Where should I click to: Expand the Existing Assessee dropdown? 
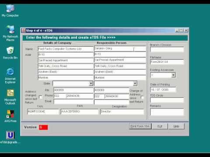(173, 75)
